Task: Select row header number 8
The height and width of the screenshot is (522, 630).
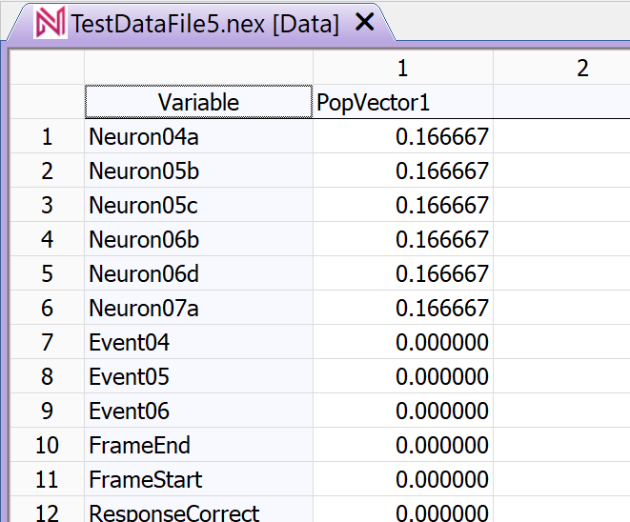Action: tap(47, 376)
